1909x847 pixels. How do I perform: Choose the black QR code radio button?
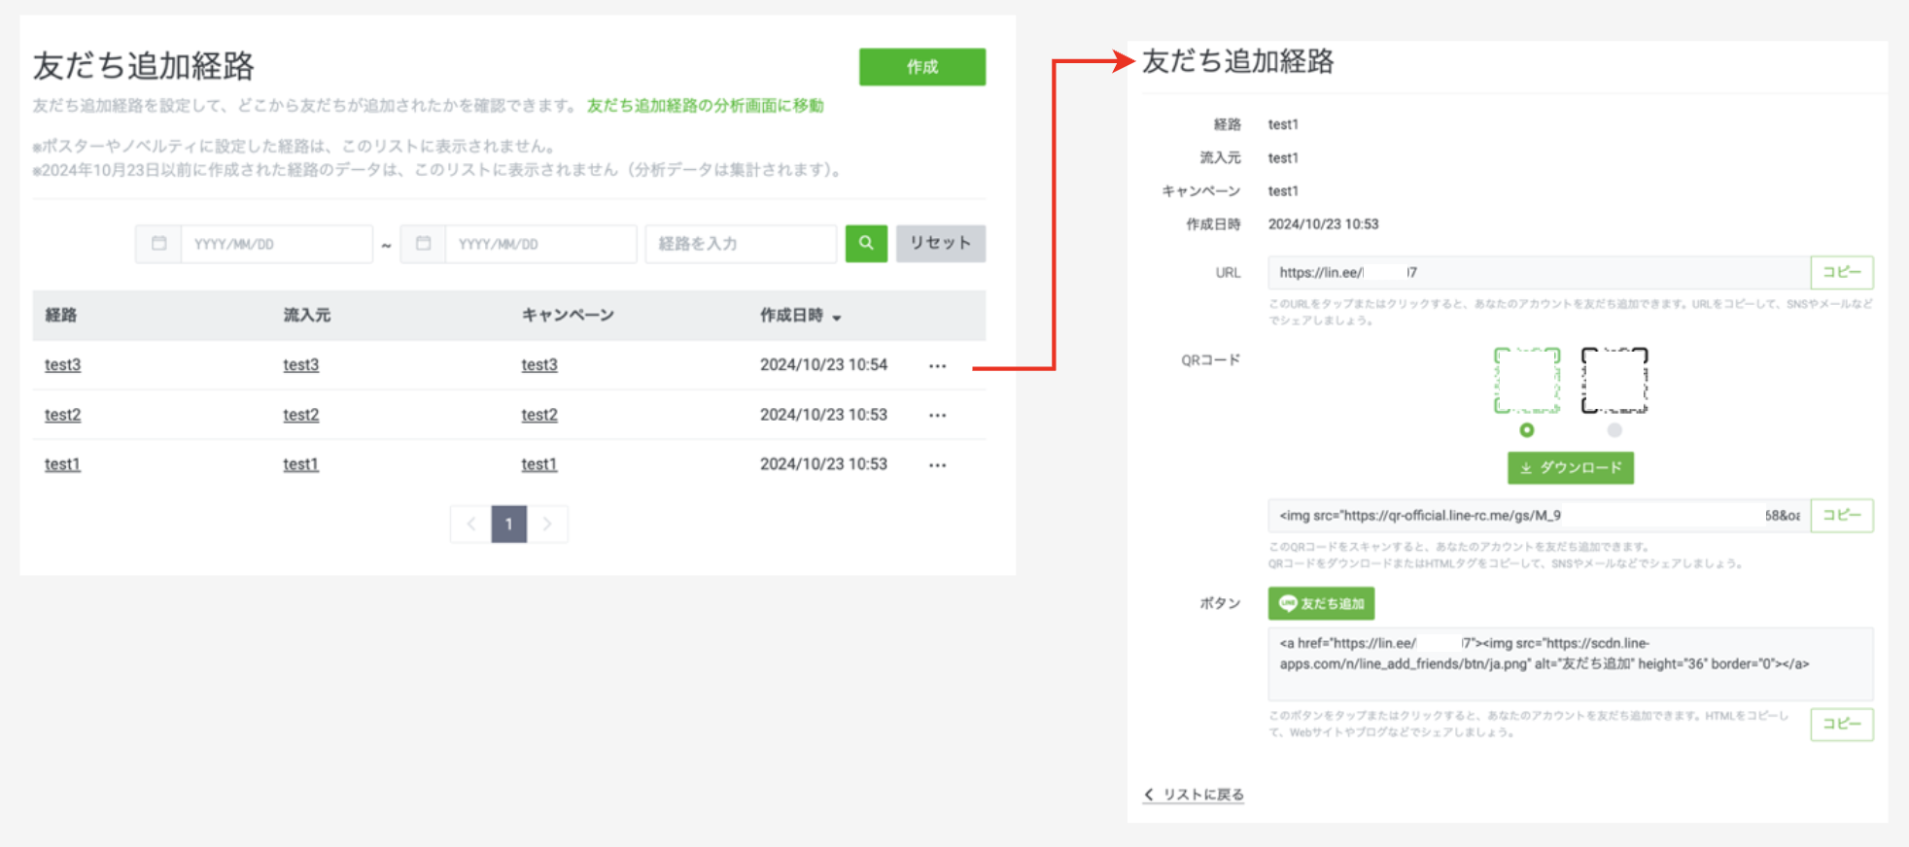click(1614, 429)
